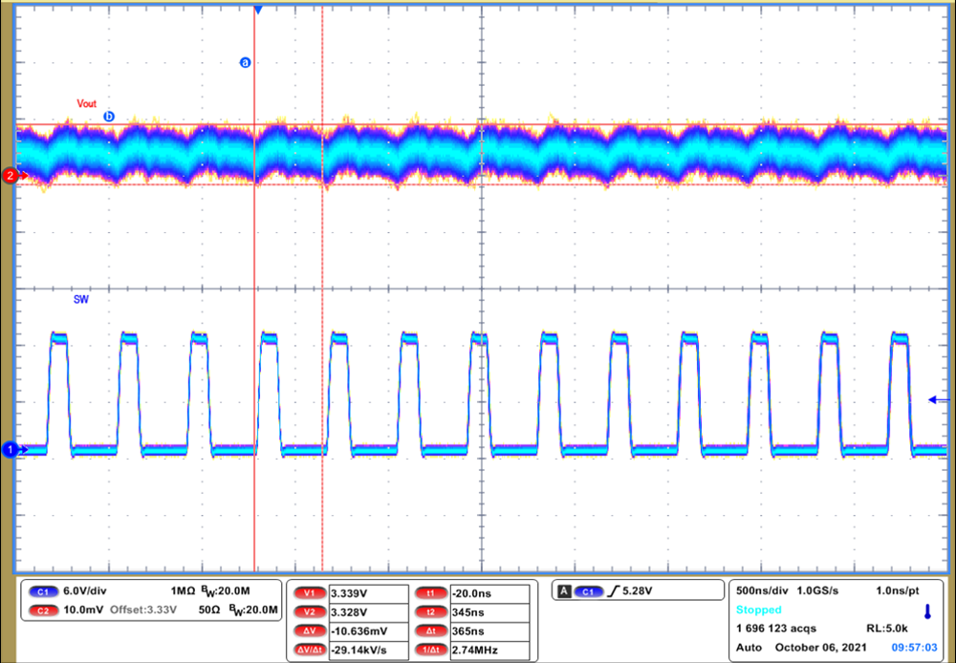
Task: Select the Vout waveform label
Action: pyautogui.click(x=86, y=103)
